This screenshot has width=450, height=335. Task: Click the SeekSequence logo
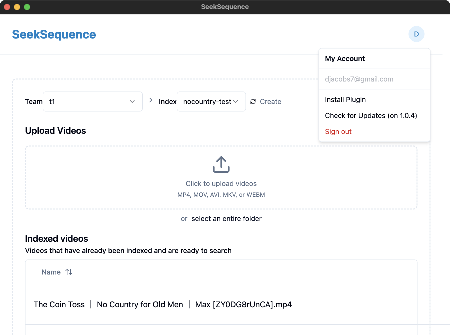pos(54,34)
